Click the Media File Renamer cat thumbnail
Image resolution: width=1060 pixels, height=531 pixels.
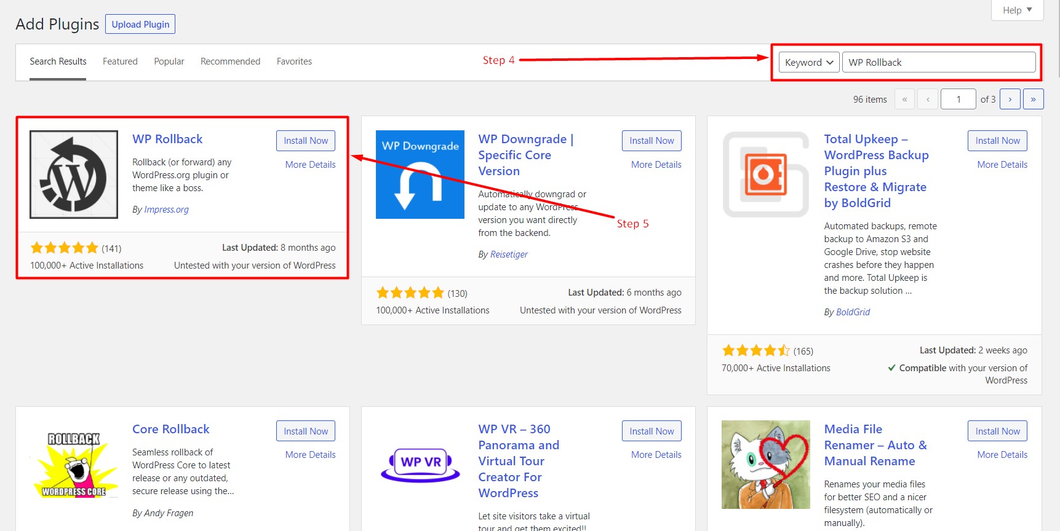tap(766, 465)
